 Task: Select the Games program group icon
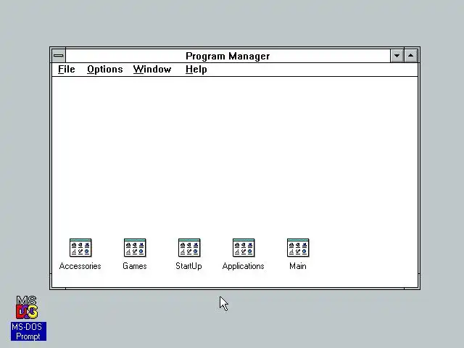pos(135,248)
